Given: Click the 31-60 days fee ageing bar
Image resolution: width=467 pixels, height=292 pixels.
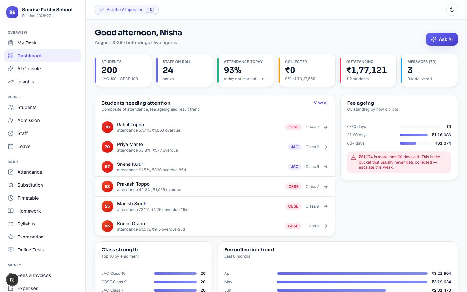Looking at the screenshot, I should point(413,135).
